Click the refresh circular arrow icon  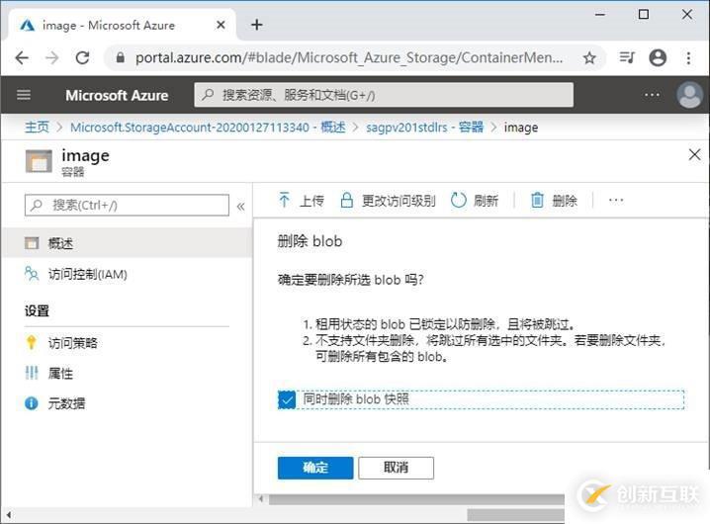pos(458,200)
